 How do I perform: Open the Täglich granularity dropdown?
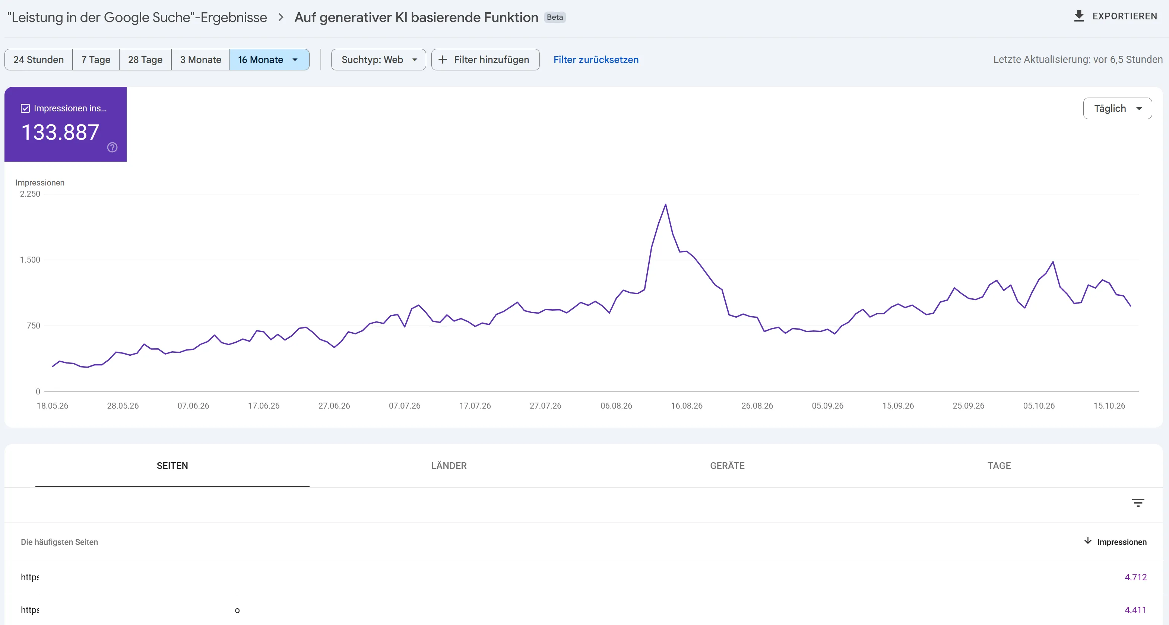1117,108
